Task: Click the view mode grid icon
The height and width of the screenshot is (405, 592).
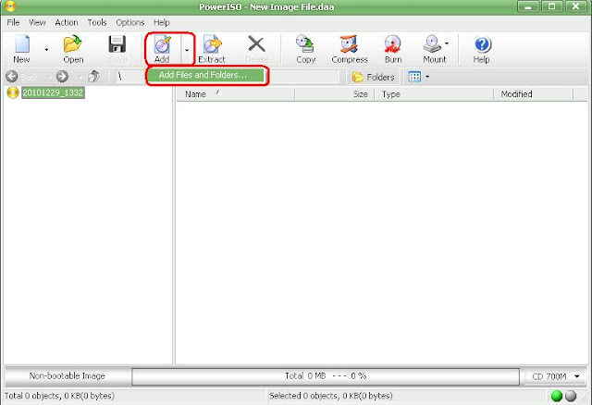Action: (x=414, y=77)
